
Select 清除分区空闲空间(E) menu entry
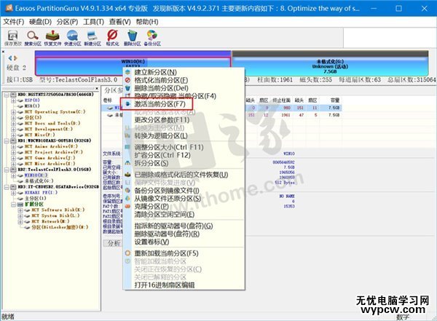pos(184,215)
